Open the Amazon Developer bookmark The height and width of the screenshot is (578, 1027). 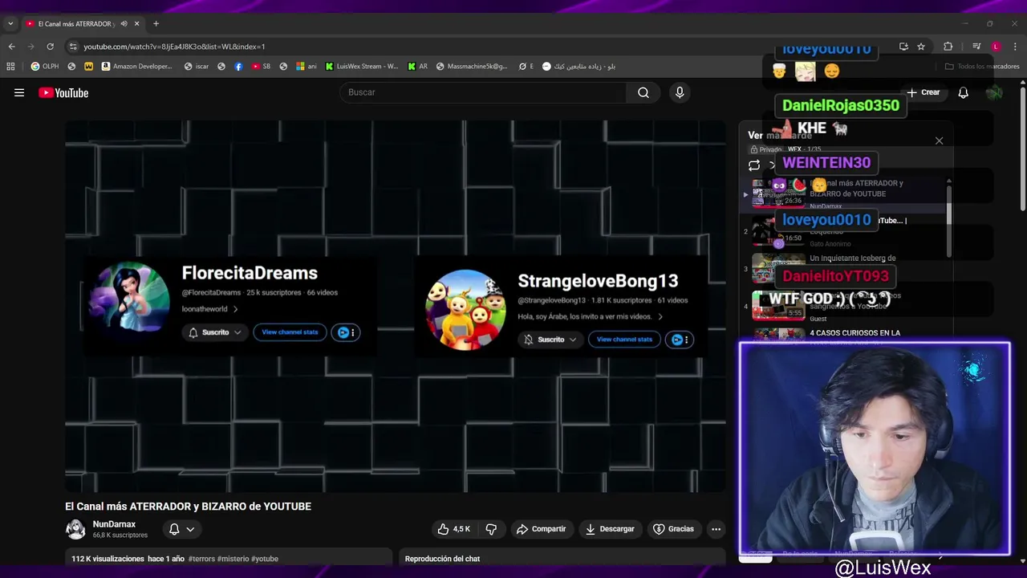pos(136,67)
